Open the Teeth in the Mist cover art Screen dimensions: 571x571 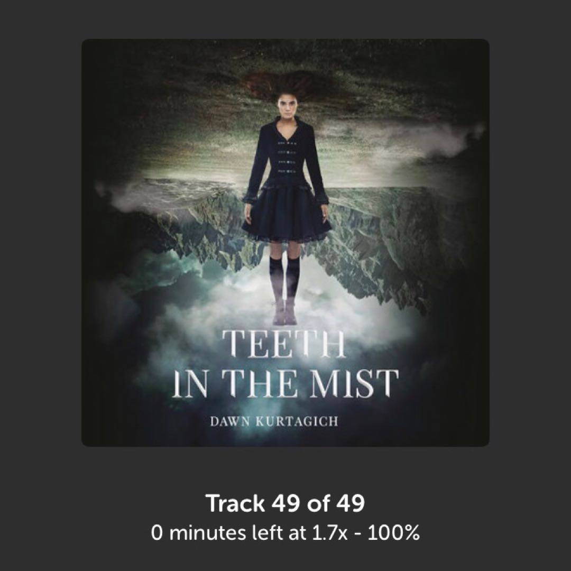(285, 243)
